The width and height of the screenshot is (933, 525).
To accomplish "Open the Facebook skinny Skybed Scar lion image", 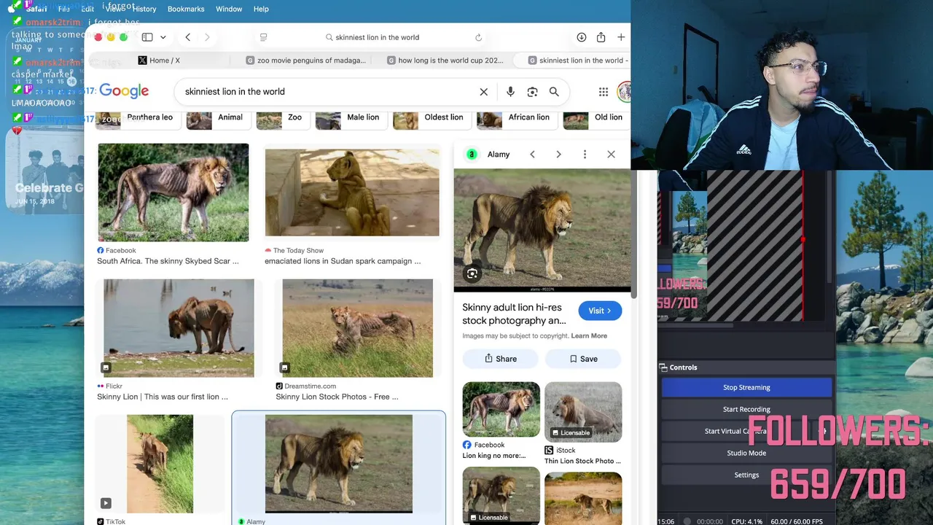I will click(x=173, y=192).
